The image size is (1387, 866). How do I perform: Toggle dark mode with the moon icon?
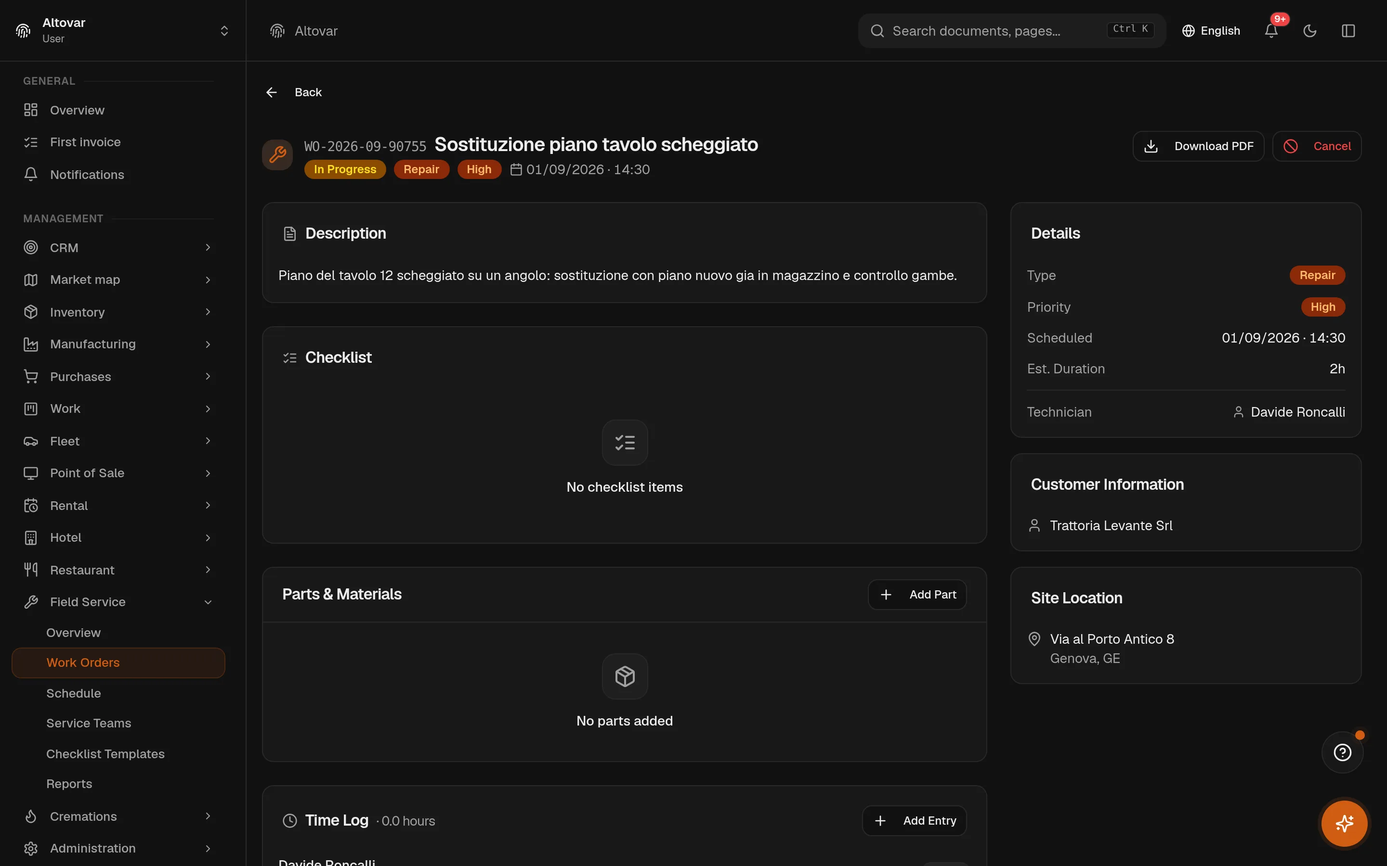1309,31
